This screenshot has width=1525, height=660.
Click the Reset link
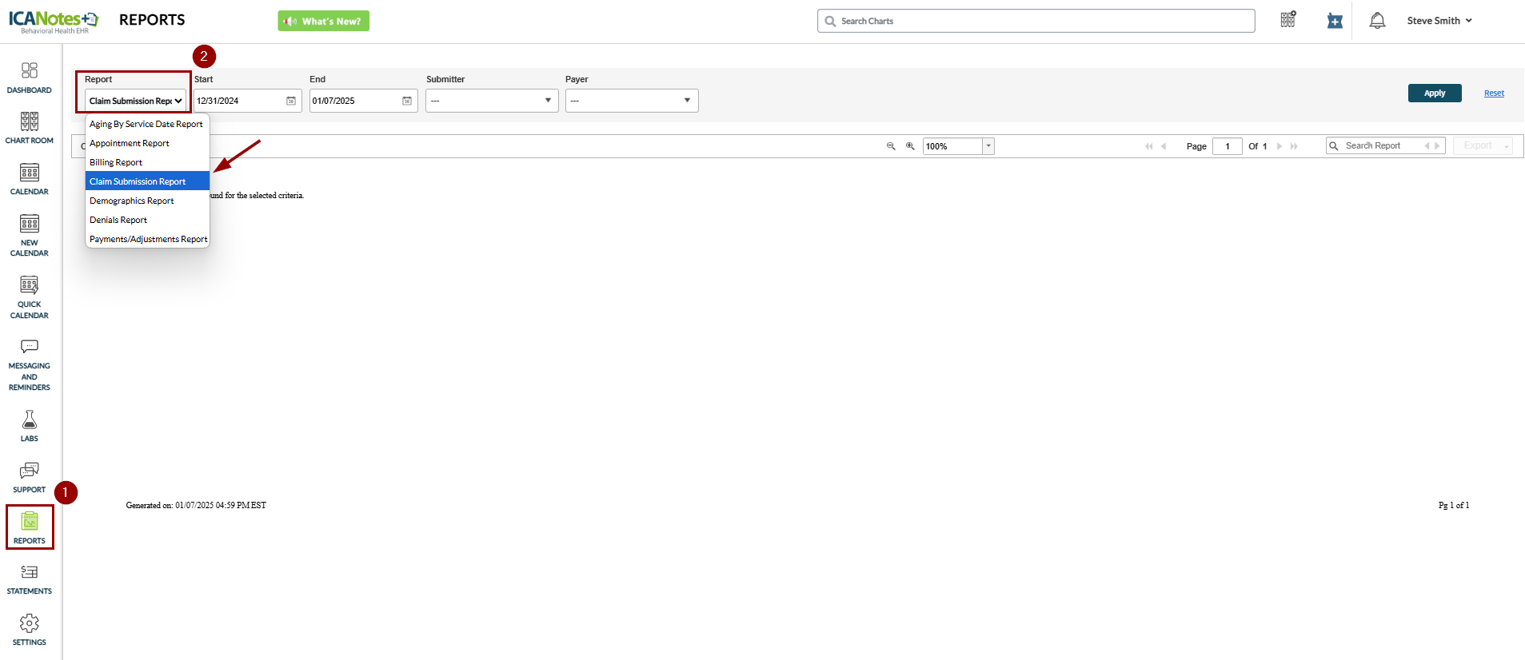pos(1494,93)
